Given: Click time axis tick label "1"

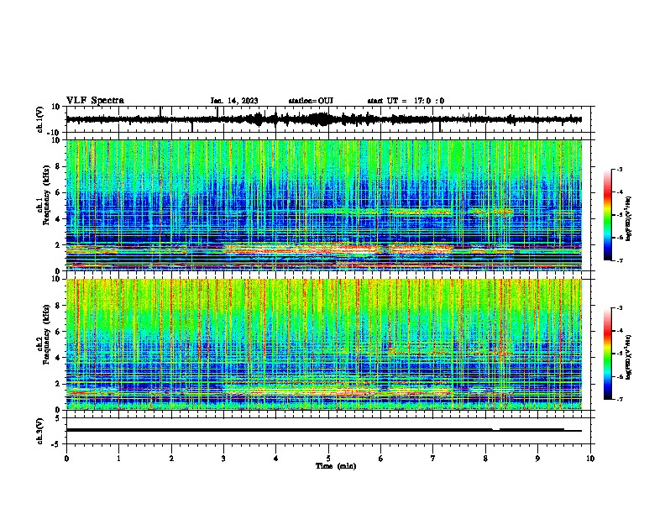Looking at the screenshot, I should pos(118,459).
